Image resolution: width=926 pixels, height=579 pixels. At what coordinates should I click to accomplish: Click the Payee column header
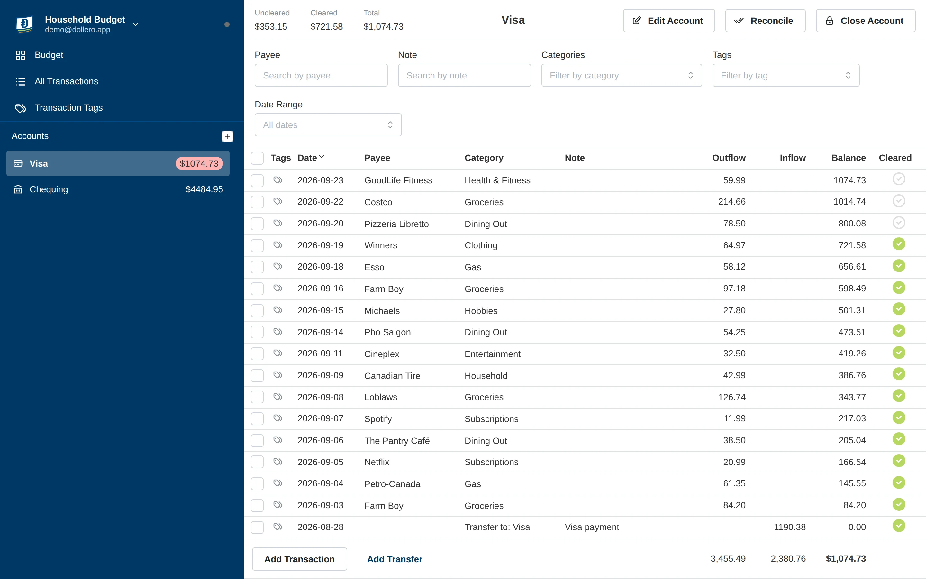(377, 158)
